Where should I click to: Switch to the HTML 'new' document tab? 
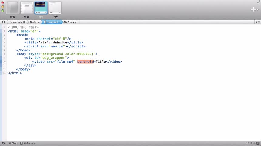(x=41, y=8)
